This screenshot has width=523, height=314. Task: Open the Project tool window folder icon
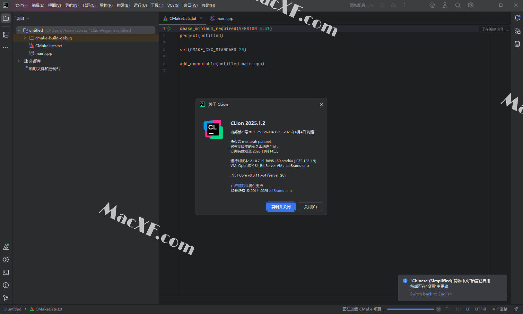tap(6, 18)
